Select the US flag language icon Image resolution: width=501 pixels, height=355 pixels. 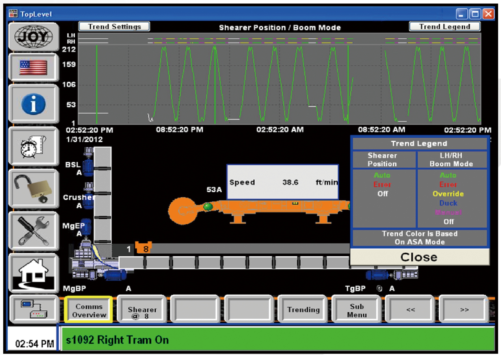click(x=34, y=68)
